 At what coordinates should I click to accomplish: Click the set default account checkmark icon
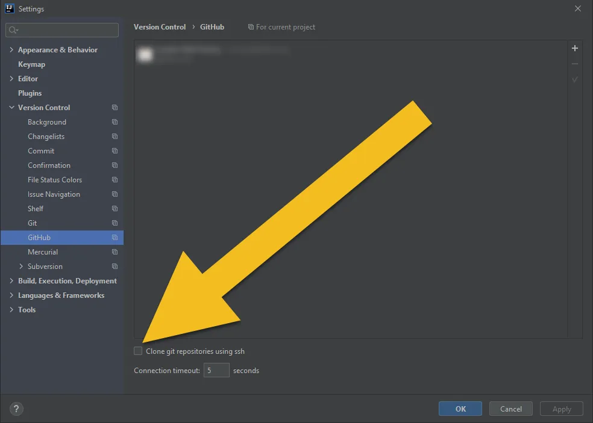(575, 79)
